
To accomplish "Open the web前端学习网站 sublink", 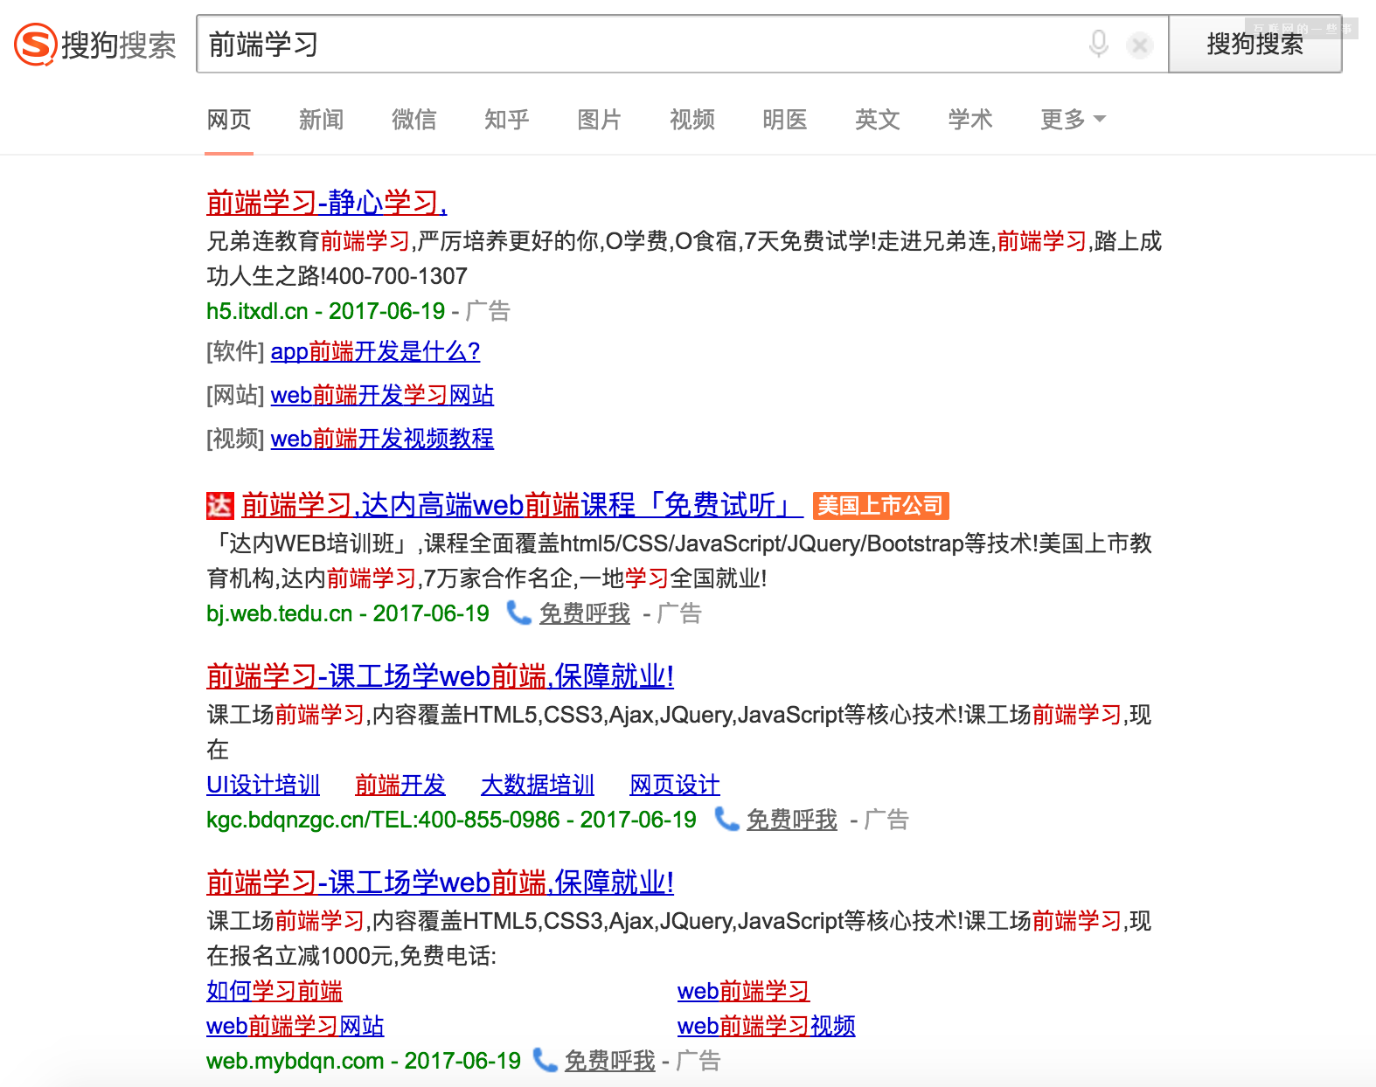I will click(295, 1026).
